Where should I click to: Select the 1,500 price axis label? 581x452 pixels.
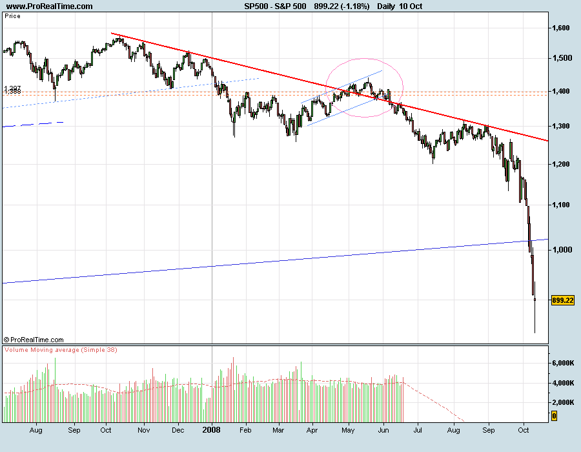click(x=562, y=58)
